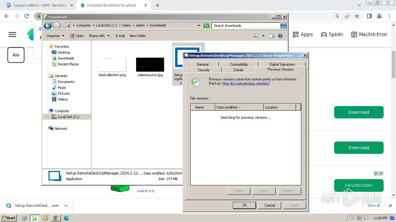The width and height of the screenshot is (396, 222).
Task: Expand recent pages dropdown in Explorer
Action: [62, 26]
